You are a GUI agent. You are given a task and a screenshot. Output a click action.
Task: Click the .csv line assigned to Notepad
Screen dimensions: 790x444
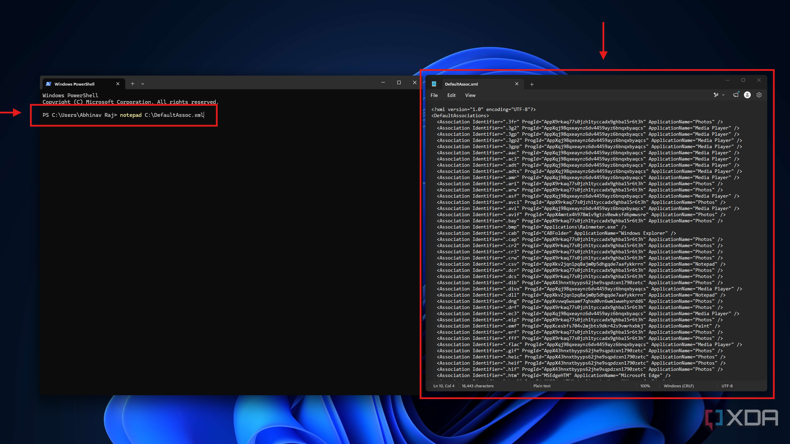(581, 264)
